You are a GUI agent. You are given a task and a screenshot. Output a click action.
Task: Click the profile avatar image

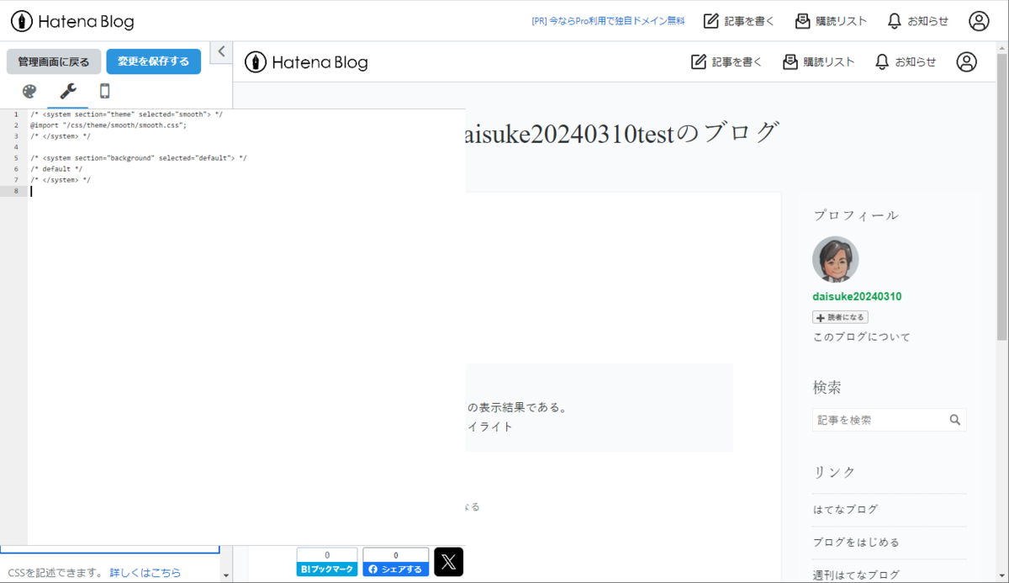(836, 259)
